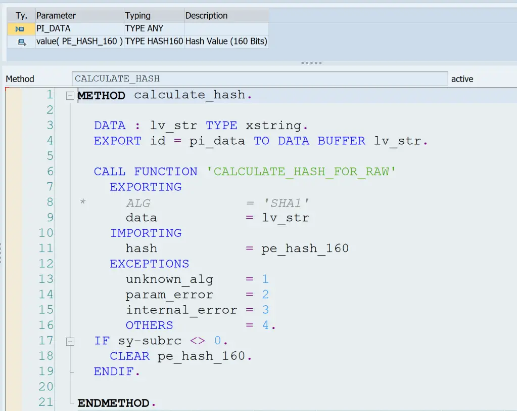Select the value( PE_HASH_160 ) parameter cell
Viewport: 517px width, 411px height.
79,42
